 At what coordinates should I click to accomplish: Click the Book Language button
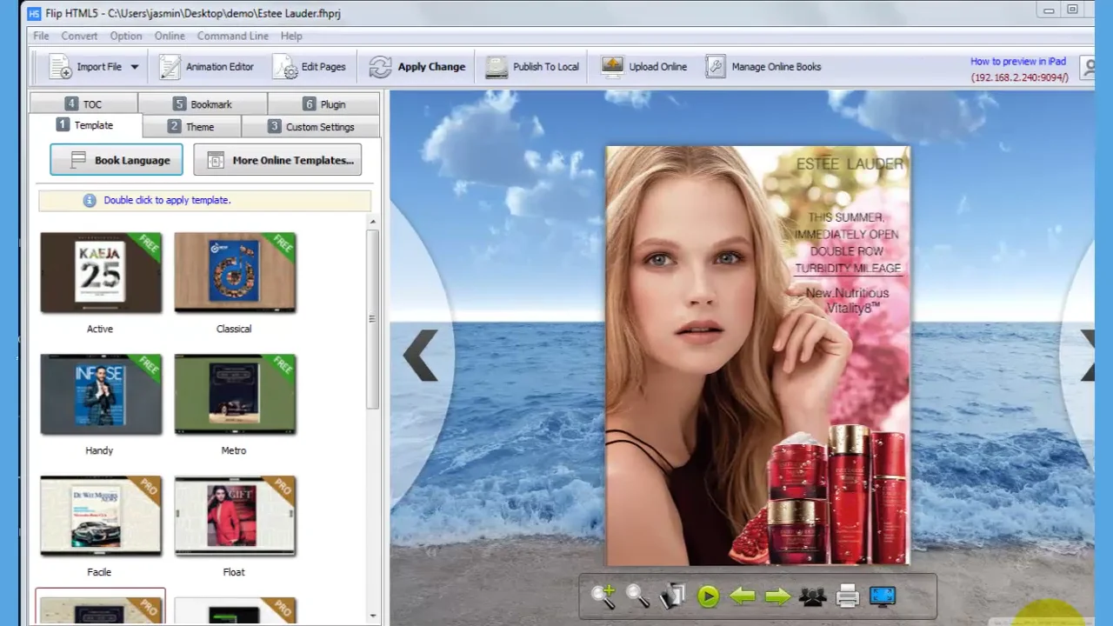coord(117,160)
